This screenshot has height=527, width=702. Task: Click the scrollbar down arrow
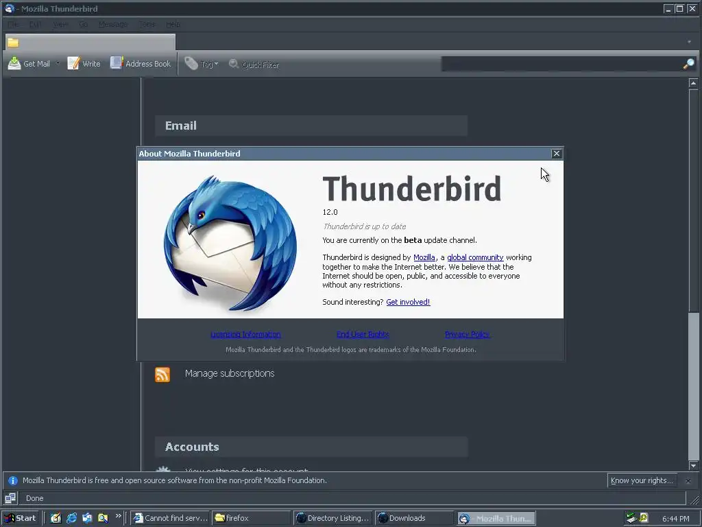tap(693, 466)
